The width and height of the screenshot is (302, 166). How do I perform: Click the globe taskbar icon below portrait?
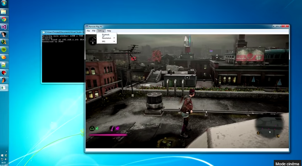click(x=4, y=42)
